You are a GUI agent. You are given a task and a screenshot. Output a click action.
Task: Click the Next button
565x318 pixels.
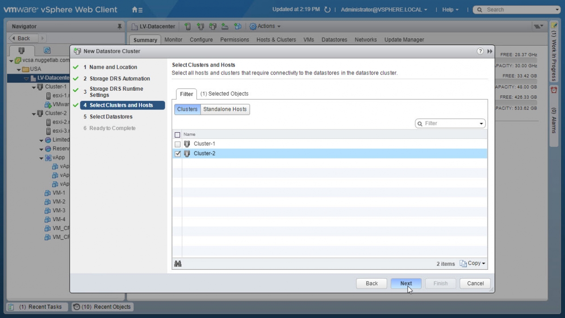pyautogui.click(x=406, y=284)
